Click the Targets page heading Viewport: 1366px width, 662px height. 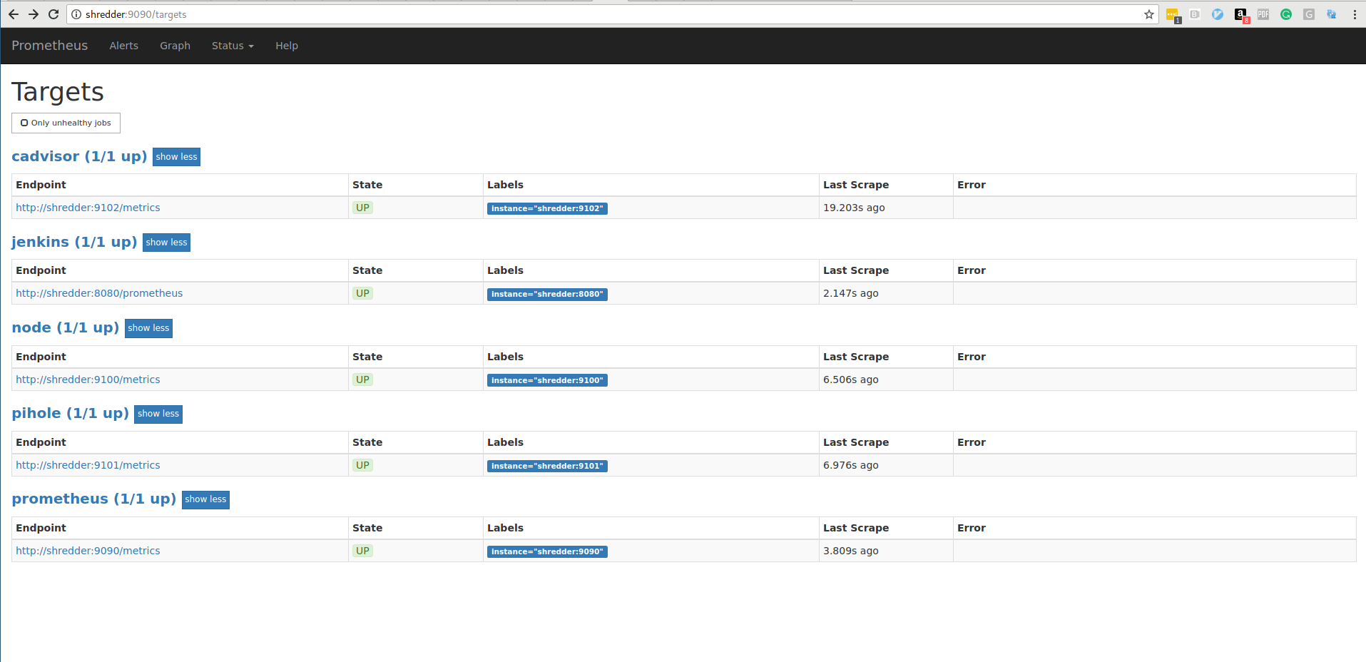coord(58,92)
